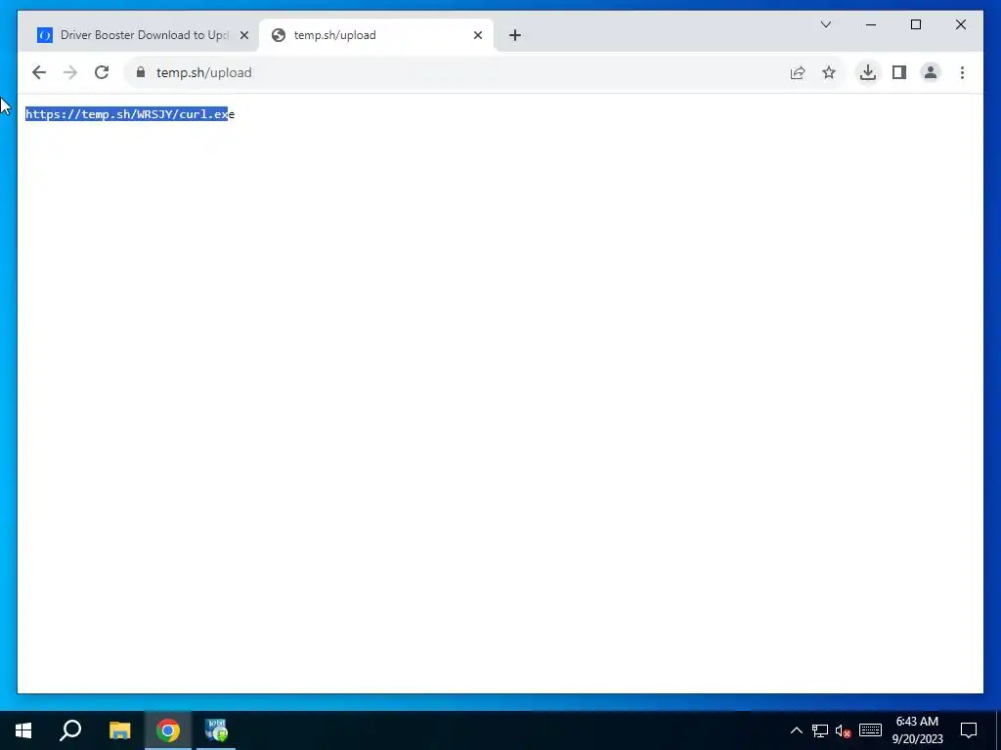Open the side panel
The width and height of the screenshot is (1001, 750).
[x=899, y=72]
